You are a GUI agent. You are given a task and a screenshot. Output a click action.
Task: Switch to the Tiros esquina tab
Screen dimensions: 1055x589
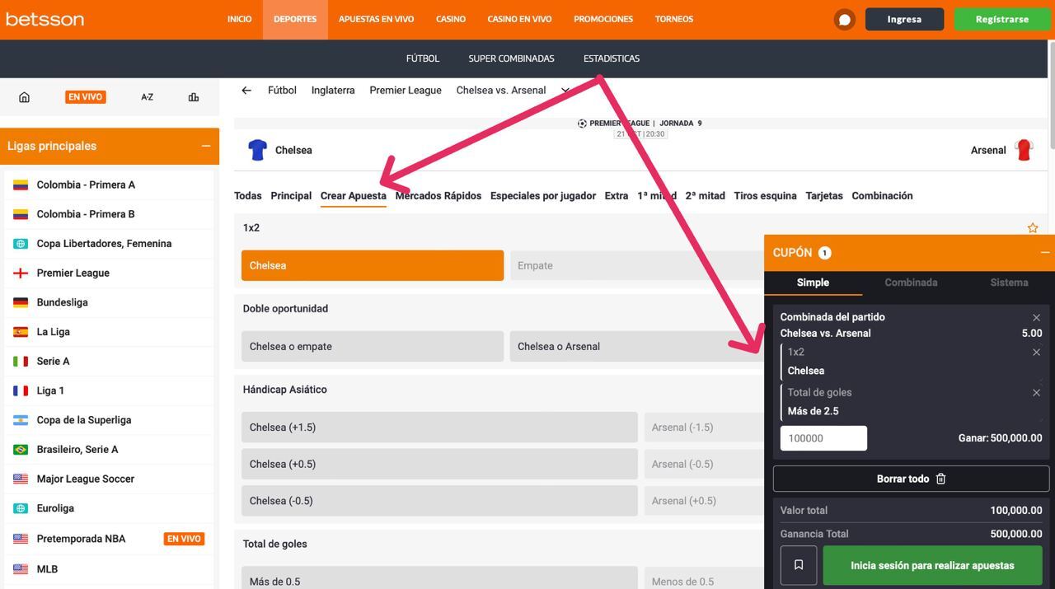(765, 196)
